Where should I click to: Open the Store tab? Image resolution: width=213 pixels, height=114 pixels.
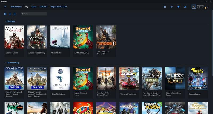[x=34, y=7]
